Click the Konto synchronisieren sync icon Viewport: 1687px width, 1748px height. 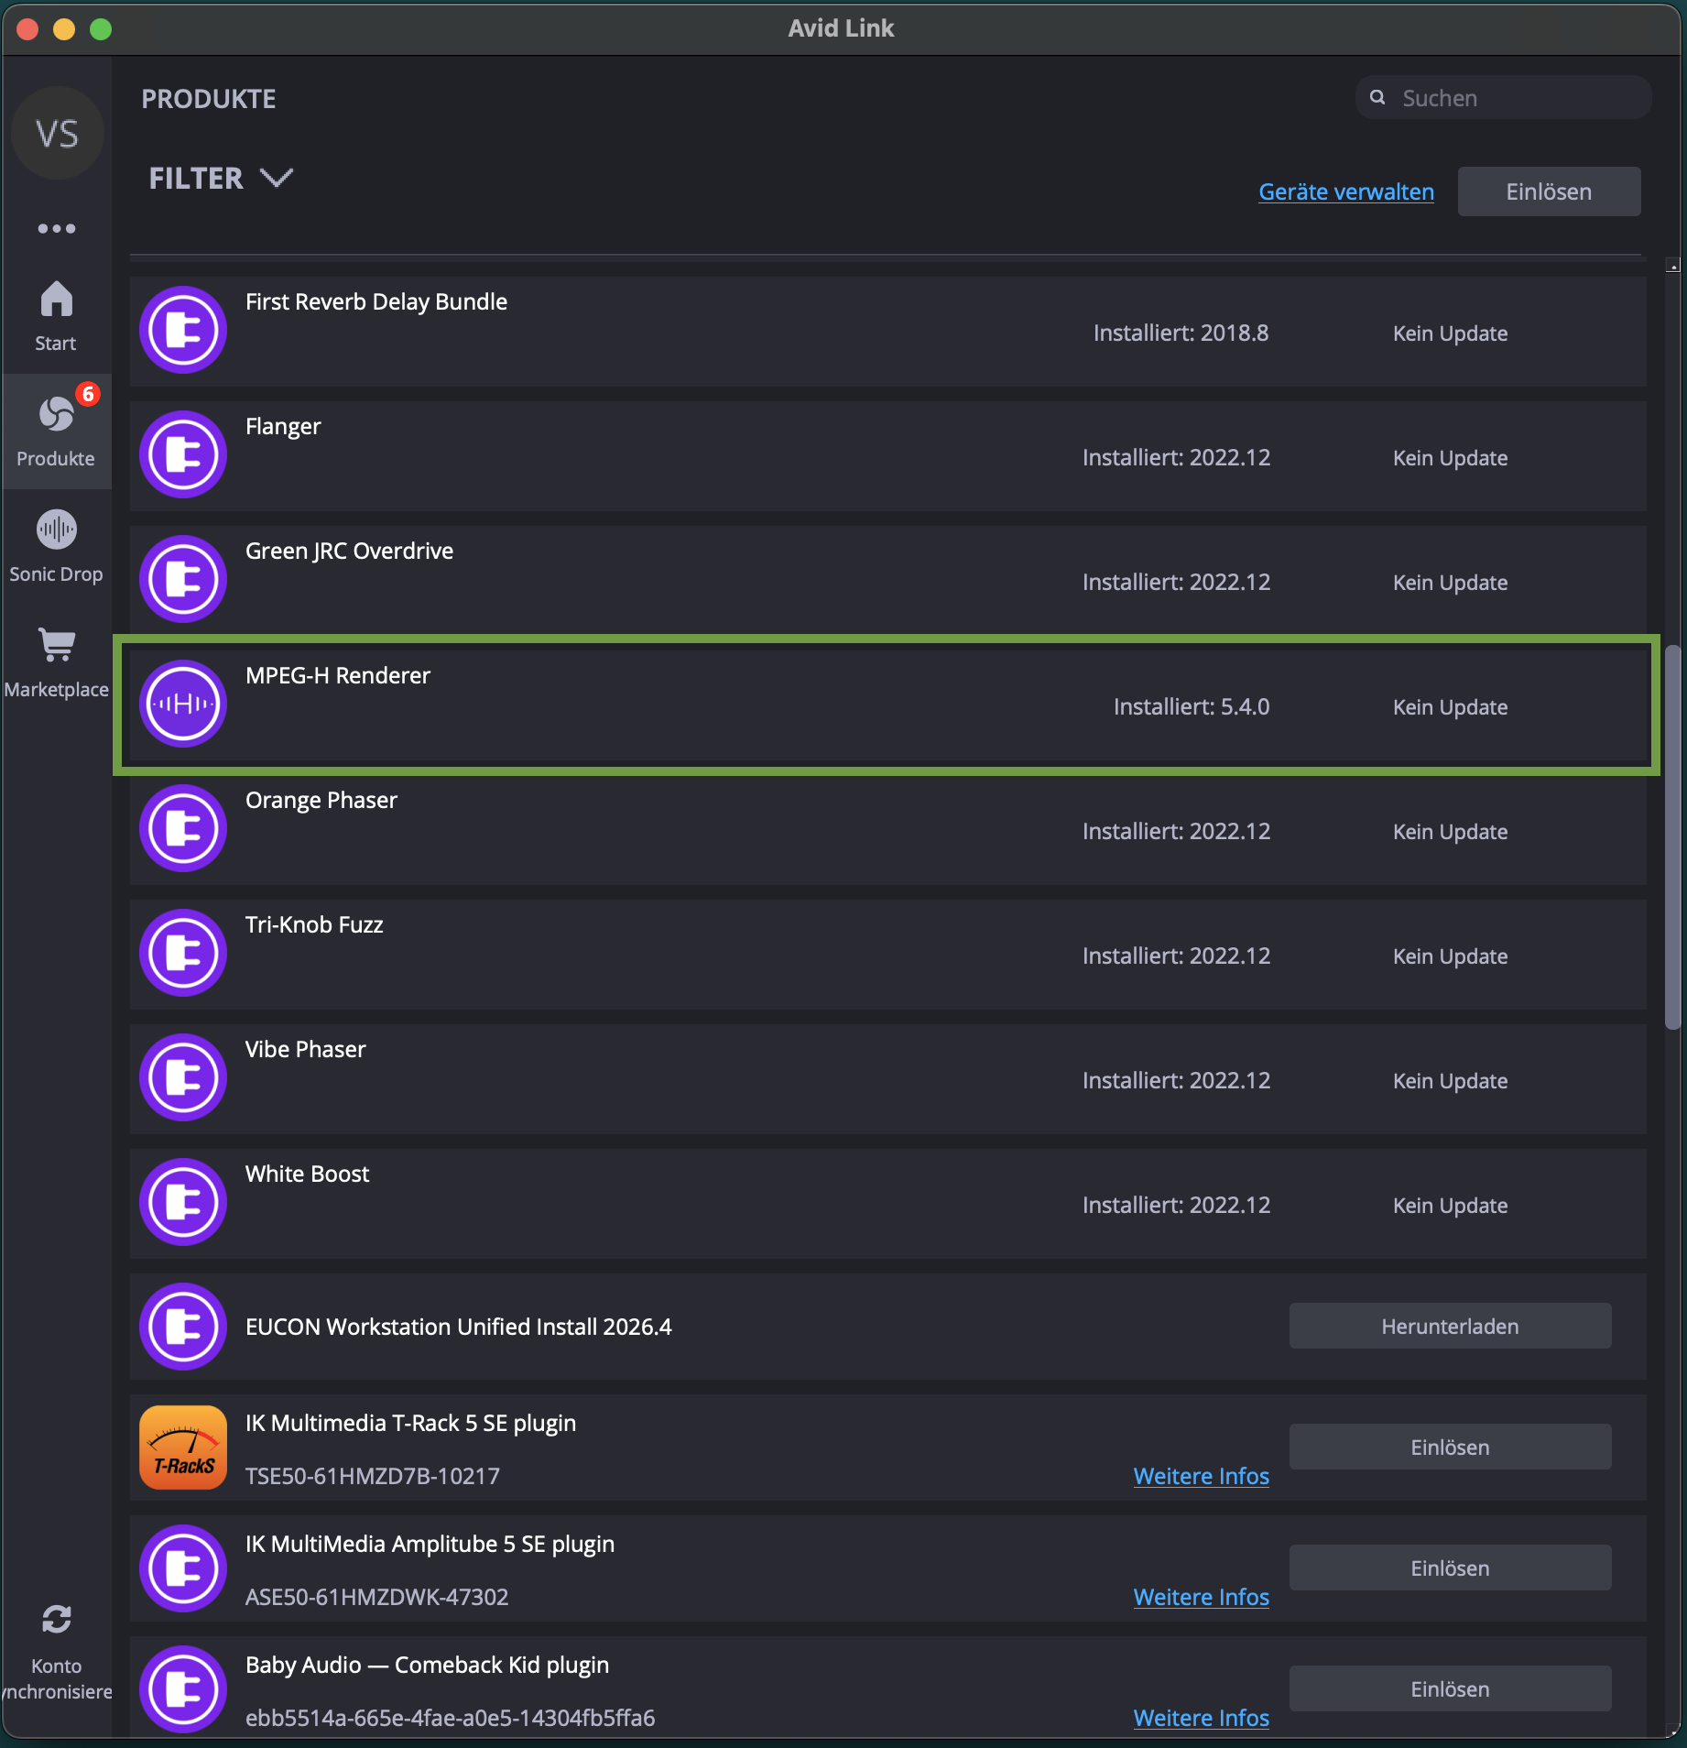57,1619
